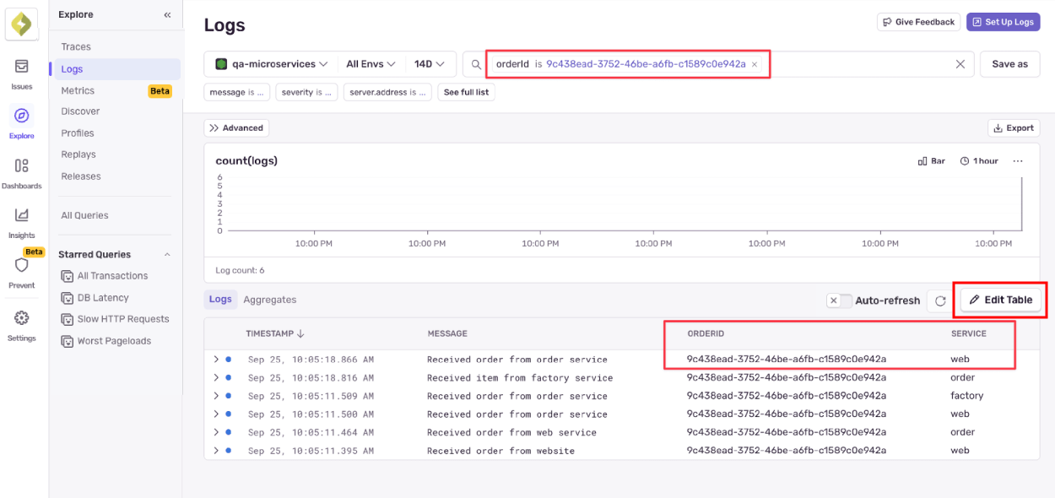Open the chart options ellipsis icon
The width and height of the screenshot is (1055, 498).
1018,160
